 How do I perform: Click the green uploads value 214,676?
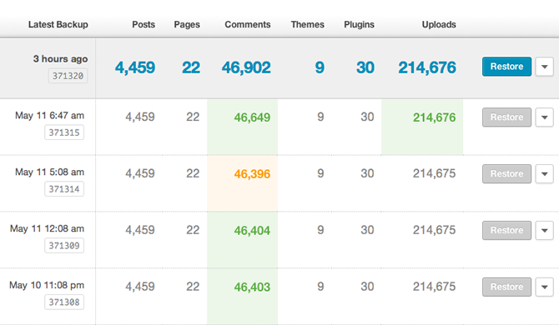434,117
